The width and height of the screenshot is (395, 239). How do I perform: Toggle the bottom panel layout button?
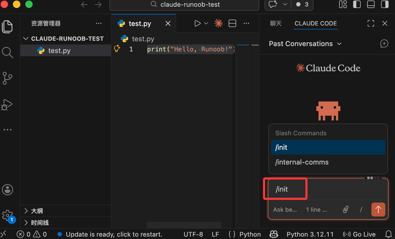[x=371, y=5]
